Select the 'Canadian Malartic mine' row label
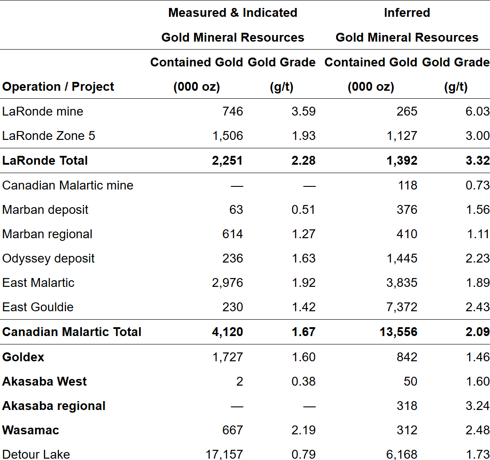Viewport: 490px width, 460px height. (x=67, y=185)
